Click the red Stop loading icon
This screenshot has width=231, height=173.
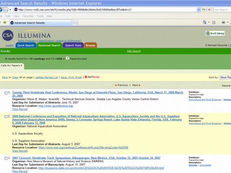click(209, 10)
